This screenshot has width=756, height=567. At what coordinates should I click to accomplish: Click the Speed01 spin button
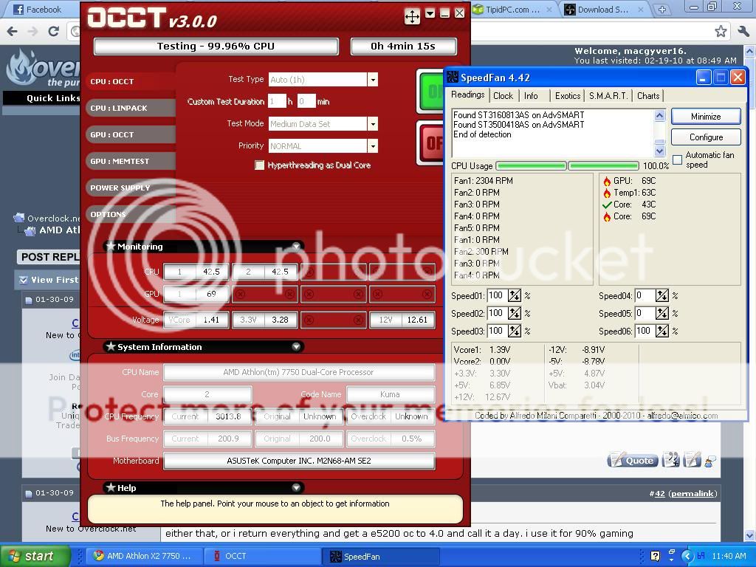(514, 295)
